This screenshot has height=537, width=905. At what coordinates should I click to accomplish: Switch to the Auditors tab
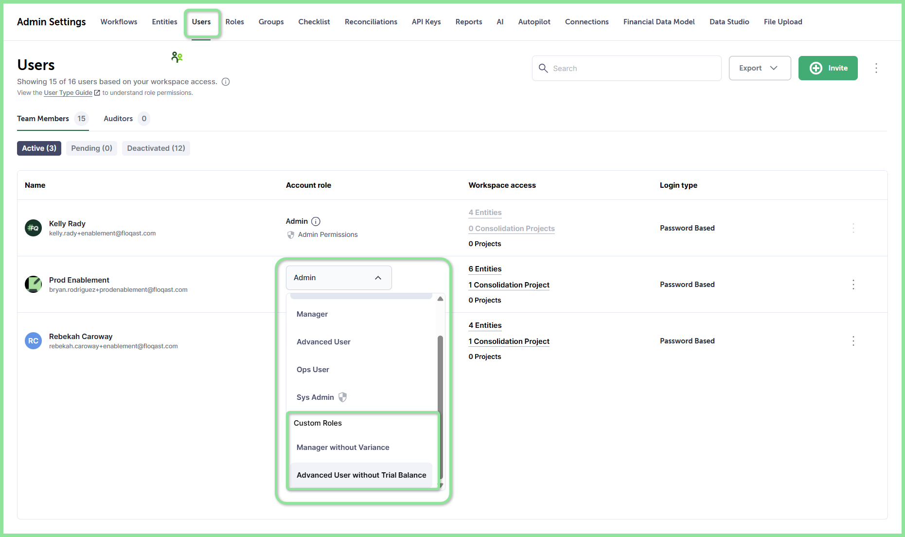click(x=126, y=119)
